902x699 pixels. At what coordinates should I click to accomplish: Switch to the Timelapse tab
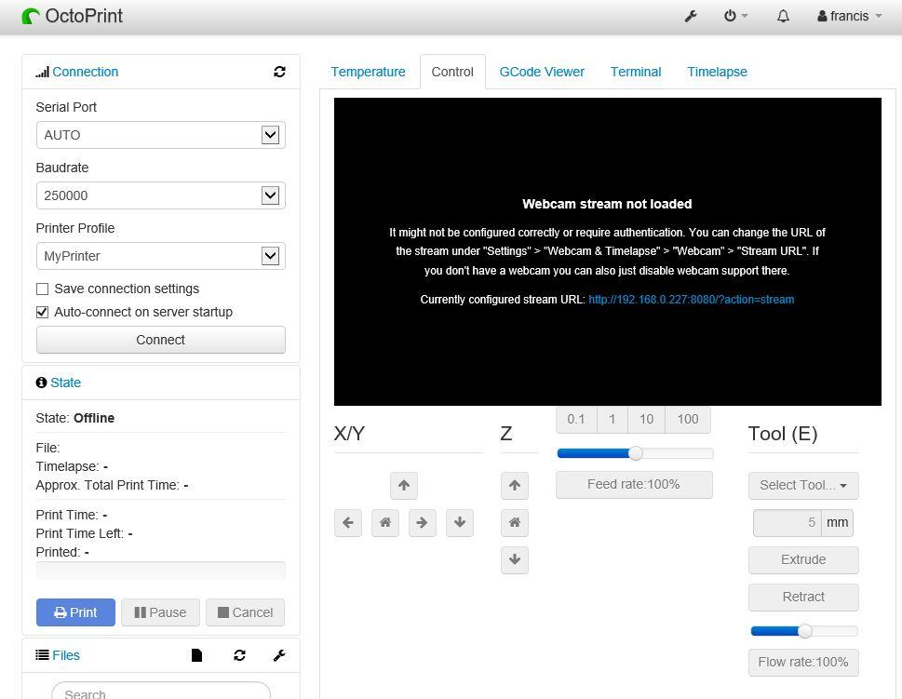click(x=718, y=72)
